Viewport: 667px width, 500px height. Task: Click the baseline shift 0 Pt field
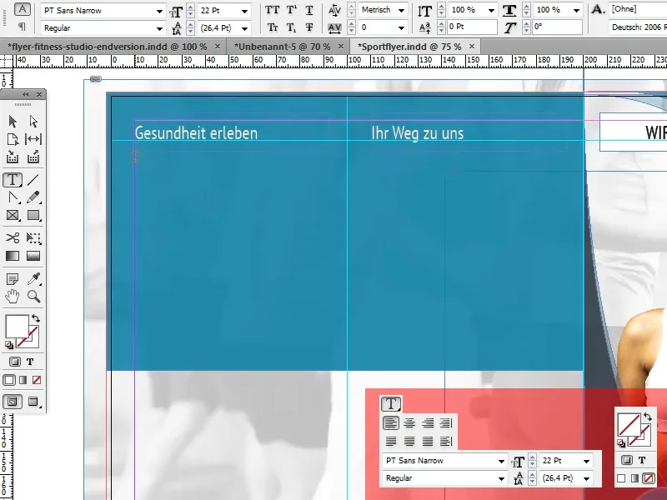[472, 27]
